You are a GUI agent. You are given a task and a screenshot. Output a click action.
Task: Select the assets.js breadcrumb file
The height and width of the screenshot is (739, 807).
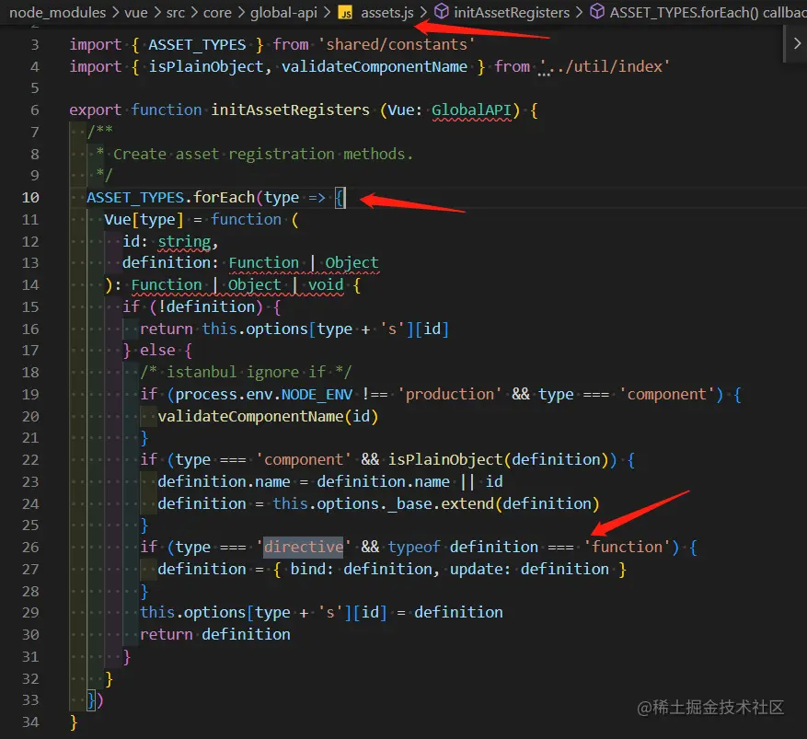[387, 12]
